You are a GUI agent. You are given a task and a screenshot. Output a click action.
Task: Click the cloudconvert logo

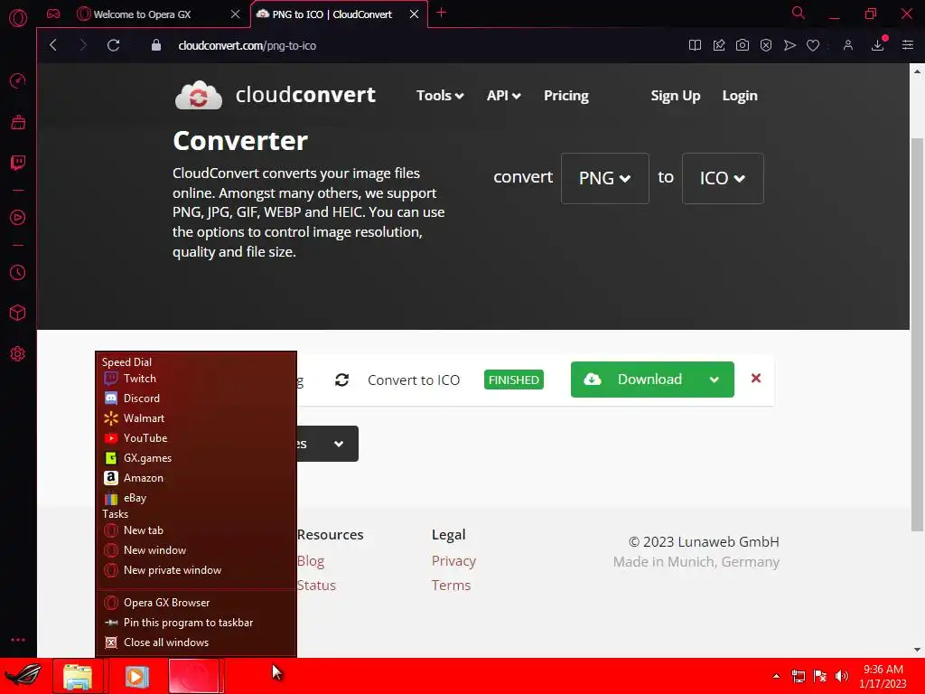pos(275,95)
